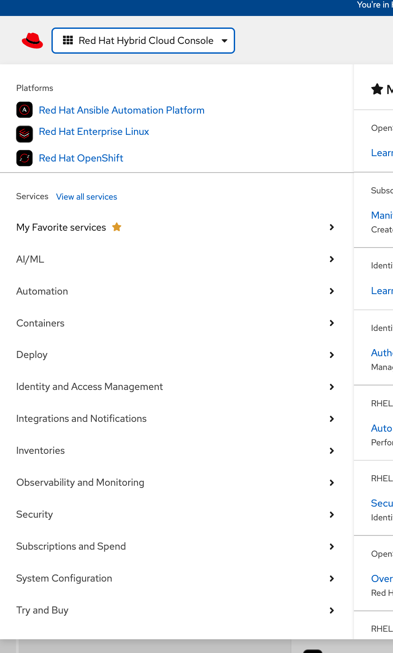Click the grid icon in console selector
Screen dimensions: 393x653
(68, 40)
